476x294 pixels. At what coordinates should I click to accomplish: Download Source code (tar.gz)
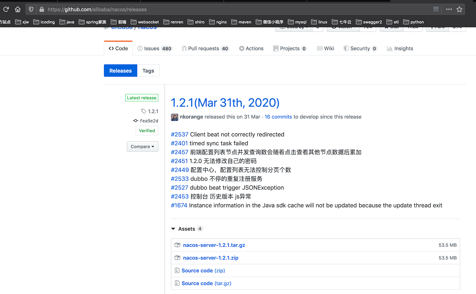pyautogui.click(x=206, y=283)
